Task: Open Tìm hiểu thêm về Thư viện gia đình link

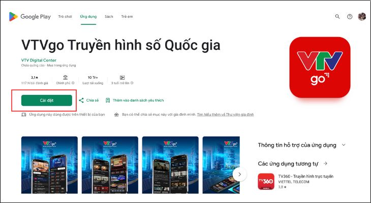Action: coord(225,114)
